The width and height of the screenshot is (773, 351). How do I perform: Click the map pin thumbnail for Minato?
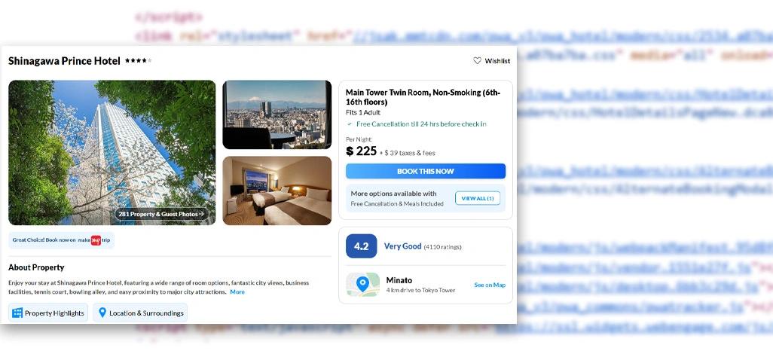[363, 285]
